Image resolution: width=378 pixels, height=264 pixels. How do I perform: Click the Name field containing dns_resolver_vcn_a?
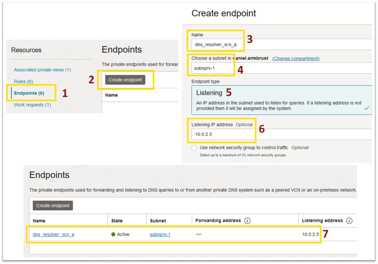coord(216,44)
